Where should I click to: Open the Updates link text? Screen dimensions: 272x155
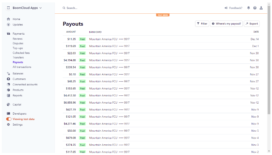(x=18, y=25)
